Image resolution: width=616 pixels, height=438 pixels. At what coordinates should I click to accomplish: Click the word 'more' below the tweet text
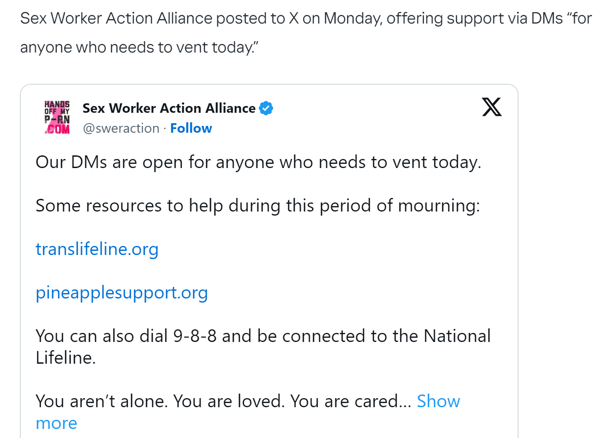(x=56, y=423)
